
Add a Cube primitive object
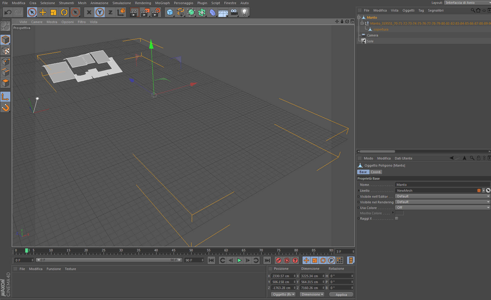tap(170, 12)
